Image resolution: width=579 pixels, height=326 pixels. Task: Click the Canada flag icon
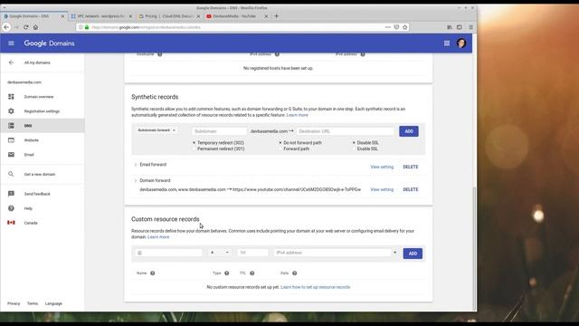coord(11,223)
